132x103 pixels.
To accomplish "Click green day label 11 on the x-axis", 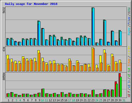I will pyautogui.click(x=46, y=100).
